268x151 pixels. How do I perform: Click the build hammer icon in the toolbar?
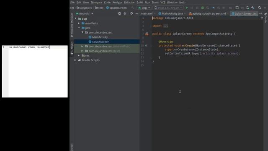point(133,8)
